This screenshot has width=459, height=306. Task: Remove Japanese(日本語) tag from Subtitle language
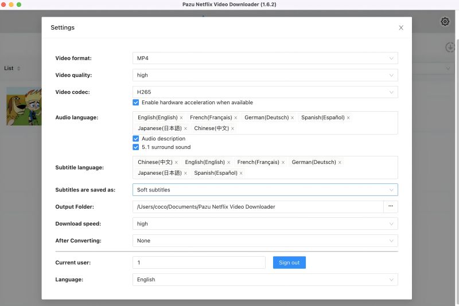tap(185, 173)
